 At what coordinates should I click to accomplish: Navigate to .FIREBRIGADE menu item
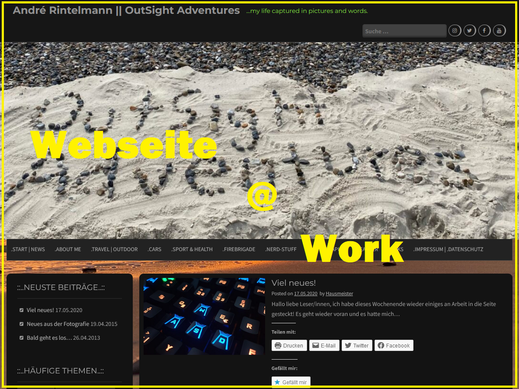tap(239, 249)
